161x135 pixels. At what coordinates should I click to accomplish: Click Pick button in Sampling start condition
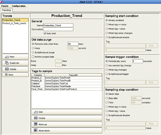coord(152,46)
